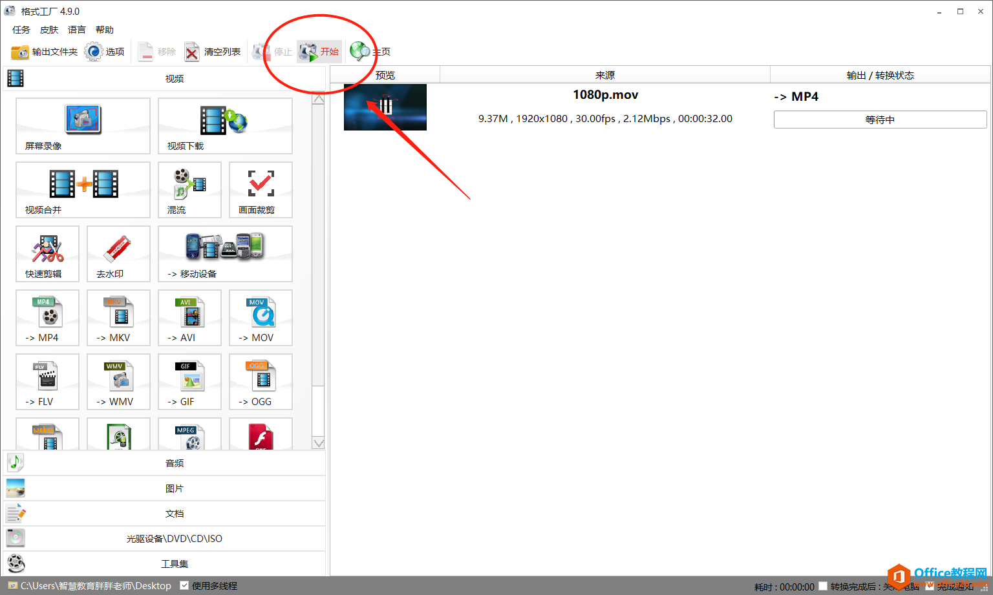
Task: Open 去水印 watermark remover
Action: pyautogui.click(x=118, y=254)
